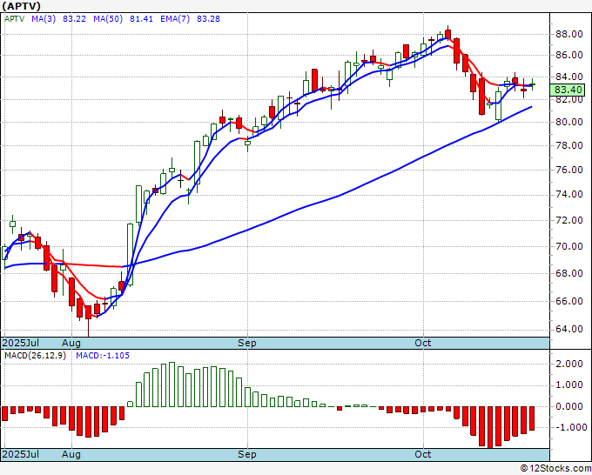The image size is (592, 475).
Task: Click the 78.00 price axis label
Action: tap(568, 145)
